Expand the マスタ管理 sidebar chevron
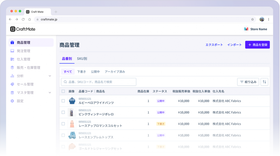The height and width of the screenshot is (156, 280). 50,93
